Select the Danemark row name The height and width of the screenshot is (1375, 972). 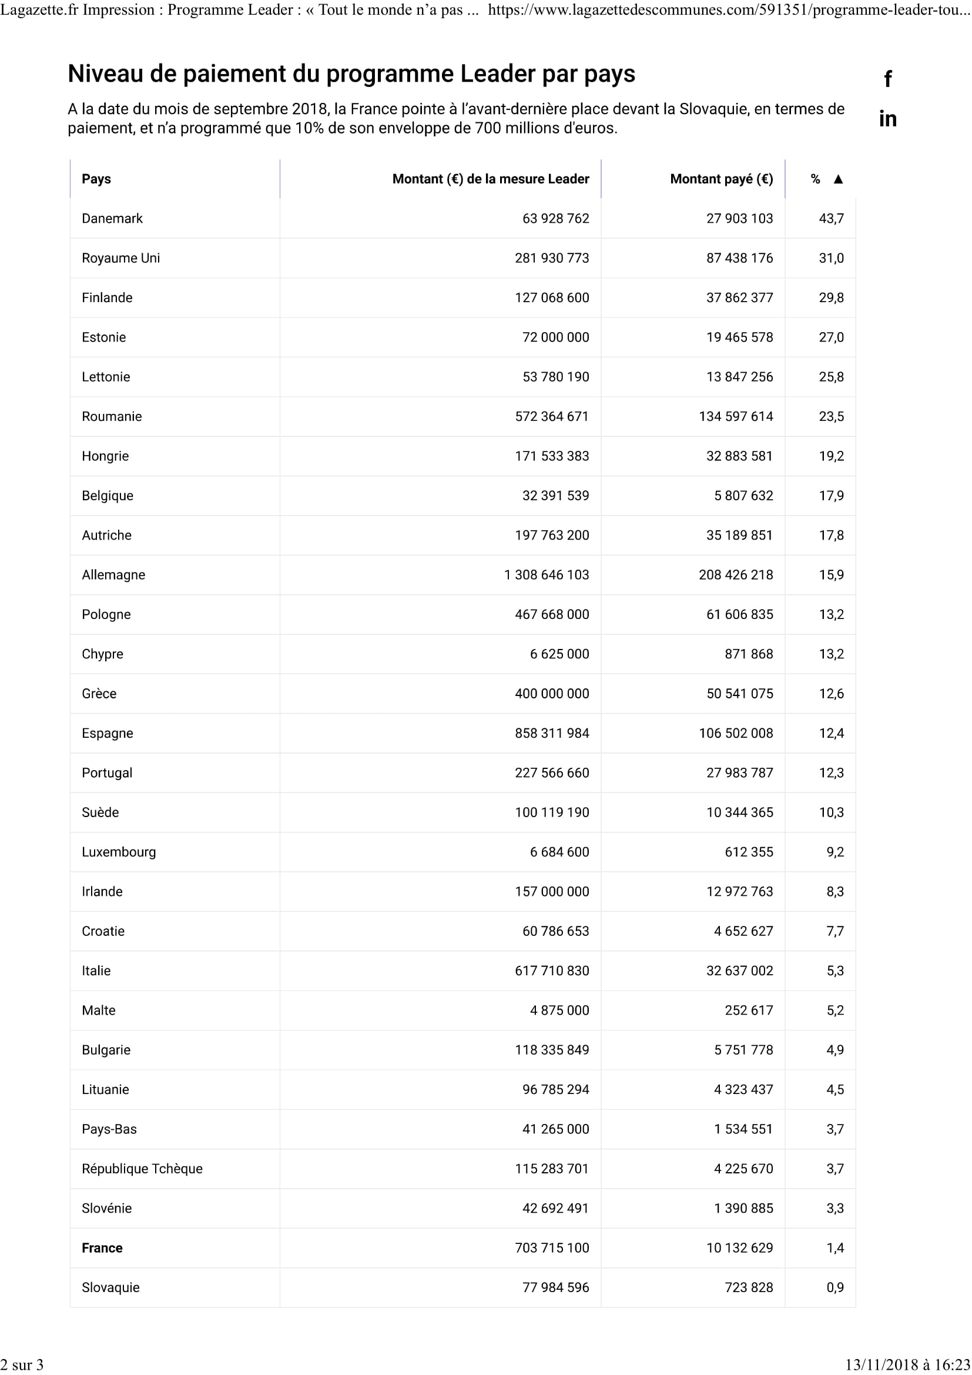pos(112,219)
